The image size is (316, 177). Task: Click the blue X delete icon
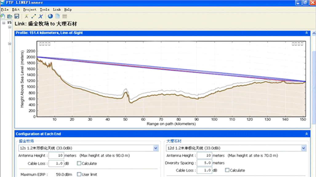coord(41,16)
